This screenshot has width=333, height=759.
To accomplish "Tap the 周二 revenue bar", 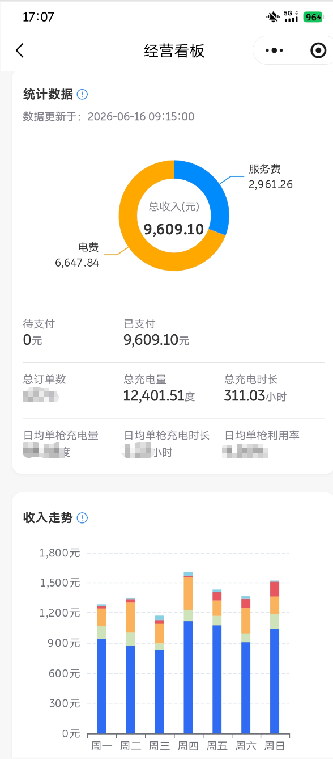I will (131, 665).
